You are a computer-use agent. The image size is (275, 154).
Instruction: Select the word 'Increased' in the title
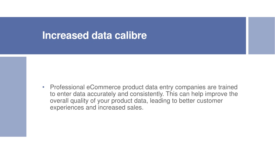click(66, 36)
